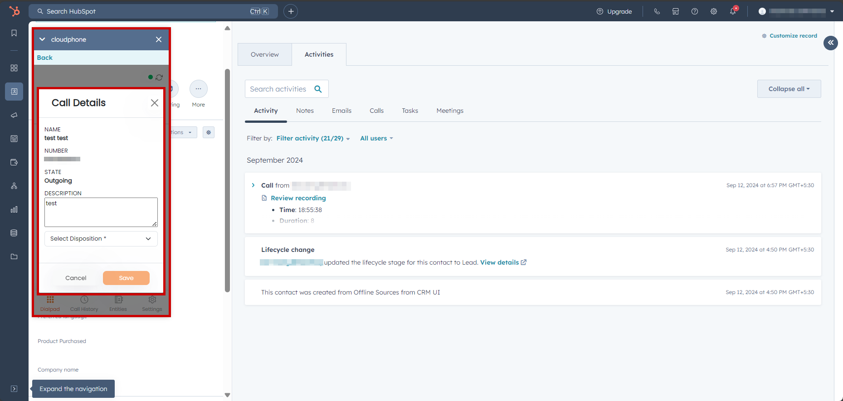Click Expand the navigation tooltip button
This screenshot has height=401, width=843.
click(73, 389)
